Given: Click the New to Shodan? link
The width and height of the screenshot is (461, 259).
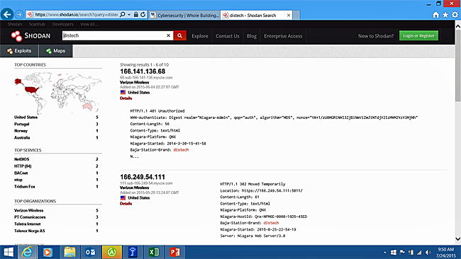Looking at the screenshot, I should (x=376, y=36).
